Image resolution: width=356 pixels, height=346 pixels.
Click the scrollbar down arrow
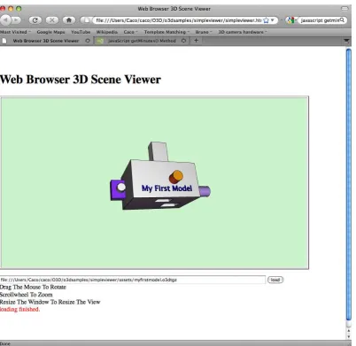pyautogui.click(x=349, y=336)
